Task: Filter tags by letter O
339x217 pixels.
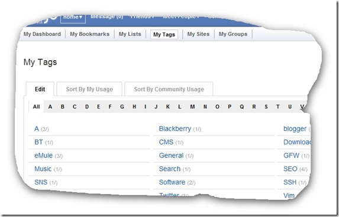Action: click(217, 107)
